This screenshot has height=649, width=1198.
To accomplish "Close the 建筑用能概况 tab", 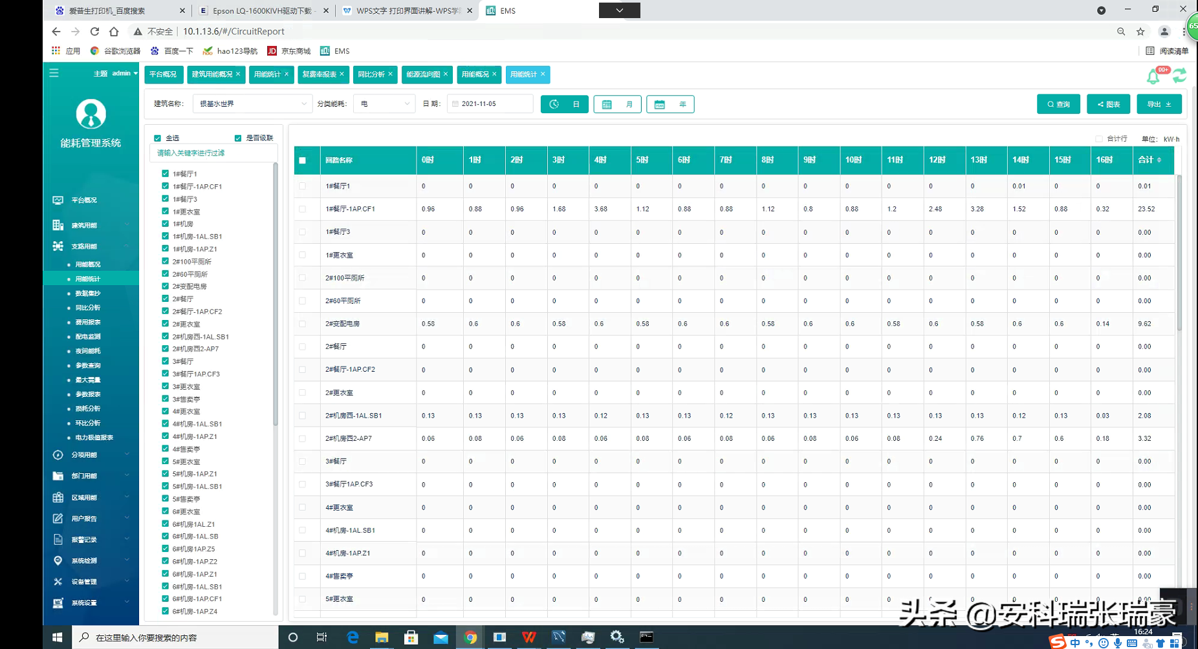I will coord(238,74).
